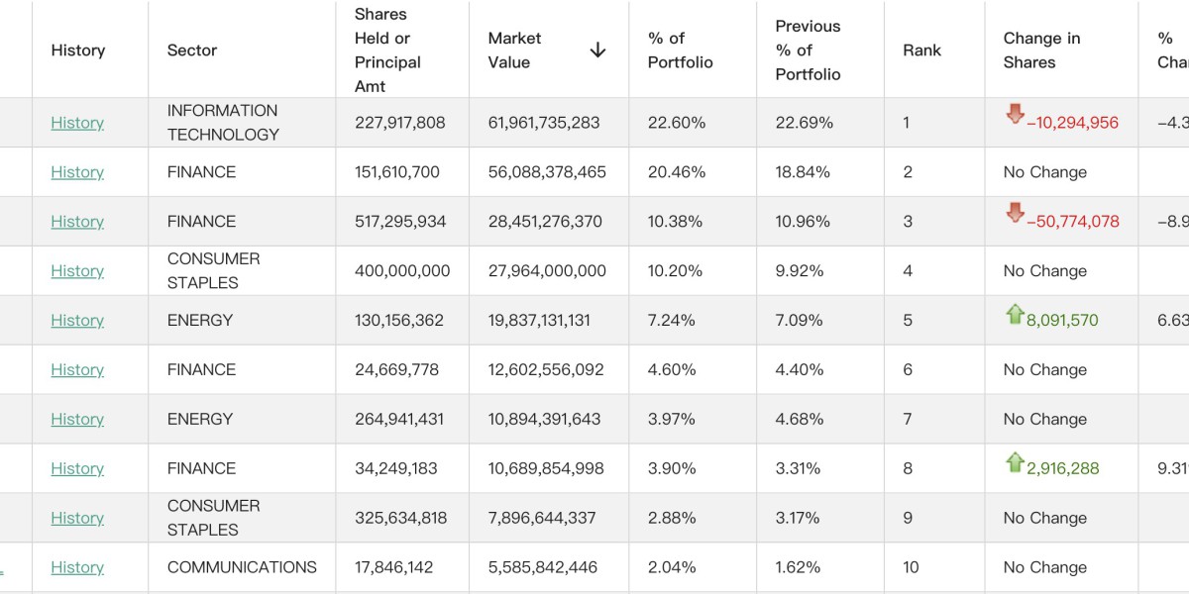This screenshot has width=1189, height=594.
Task: Open History link for the COMMUNICATIONS row
Action: 77,568
